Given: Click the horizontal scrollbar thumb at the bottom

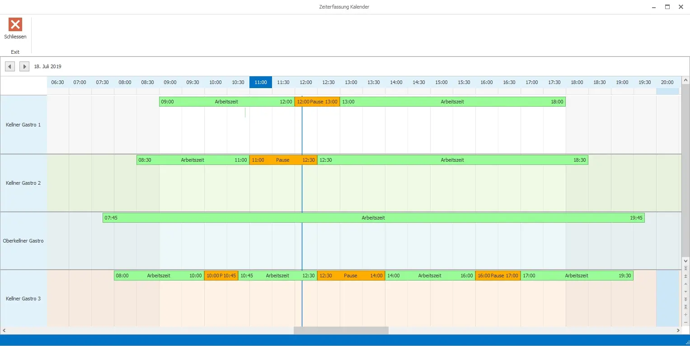Looking at the screenshot, I should pos(342,330).
